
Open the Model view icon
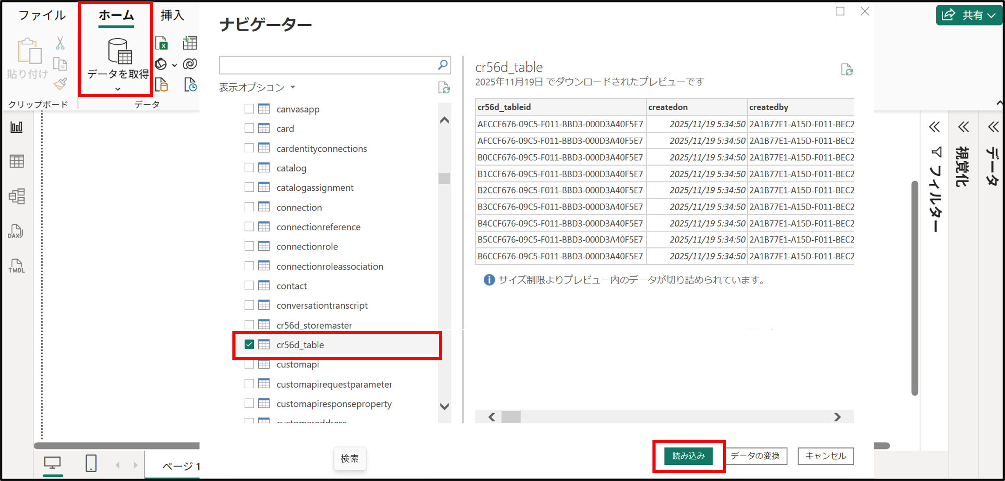pyautogui.click(x=17, y=196)
